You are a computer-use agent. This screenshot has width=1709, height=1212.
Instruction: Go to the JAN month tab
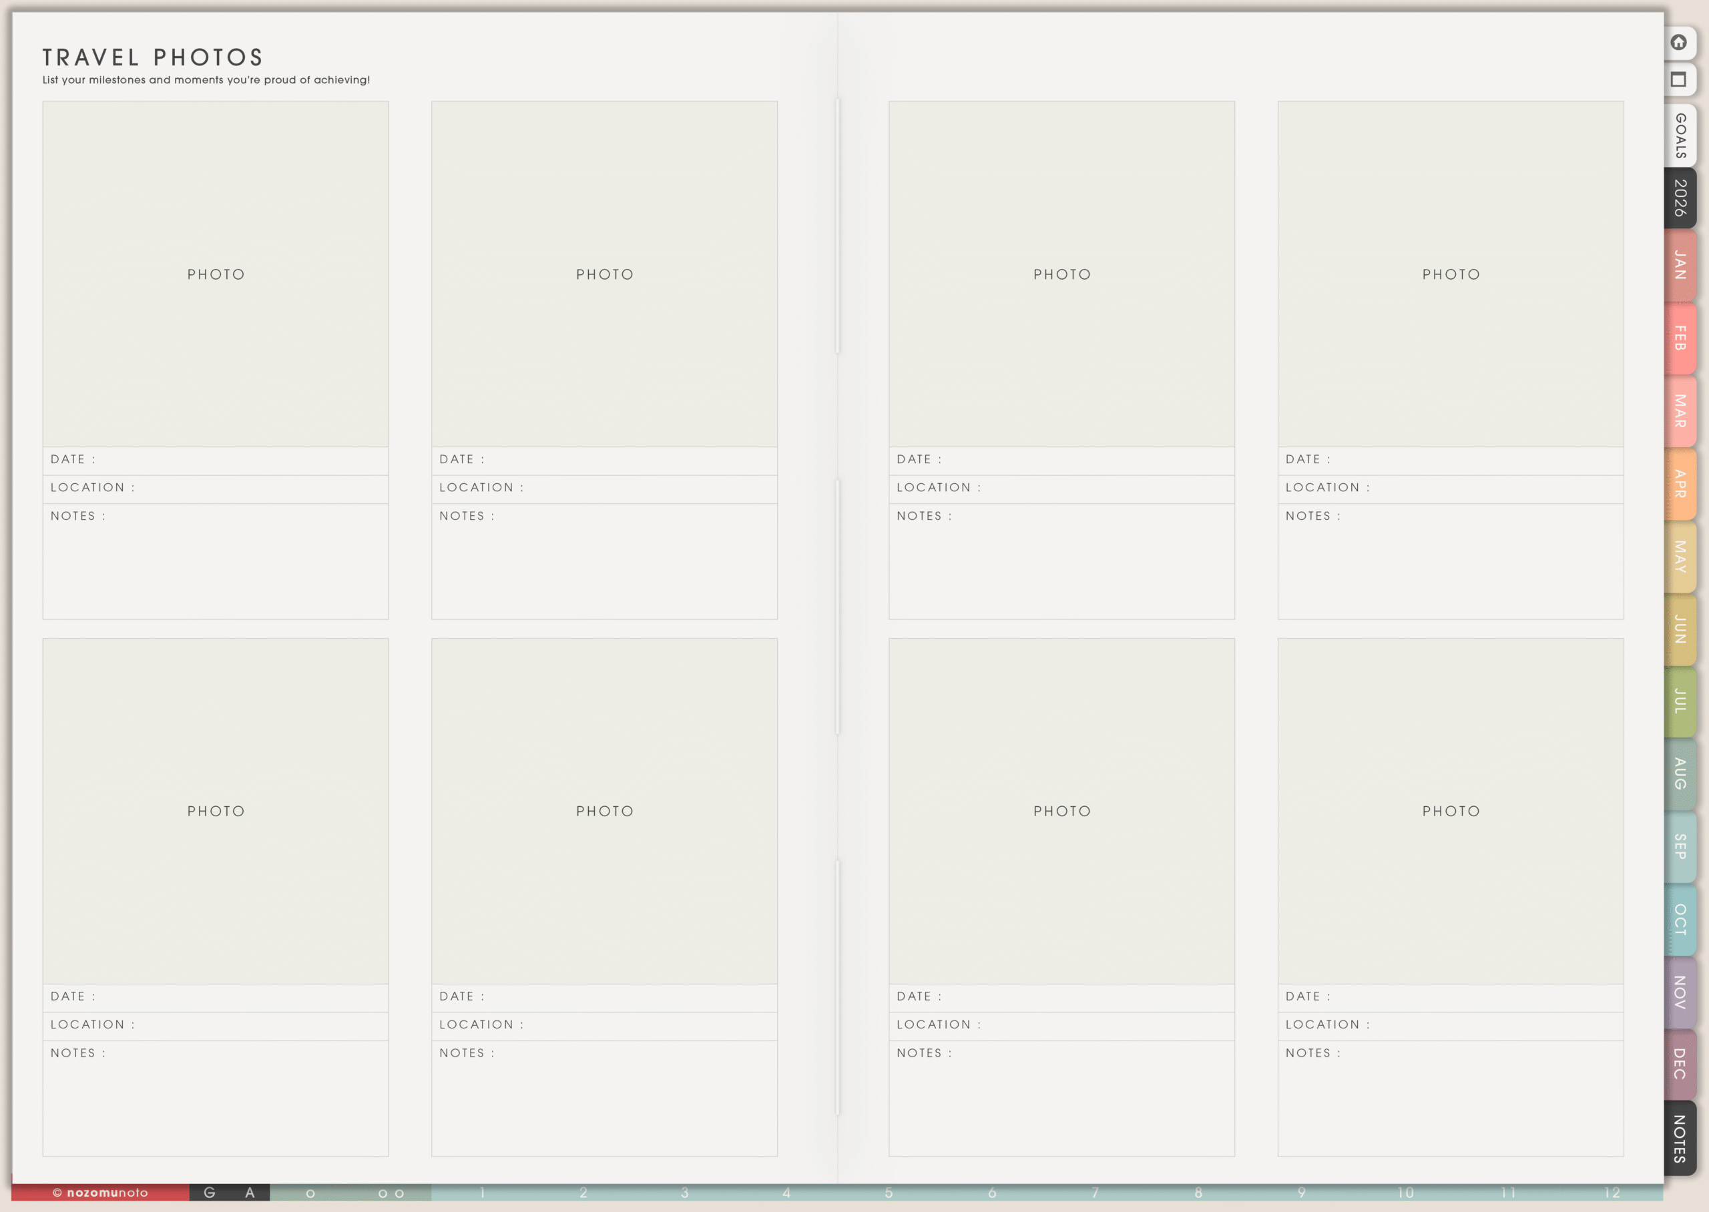pos(1680,265)
